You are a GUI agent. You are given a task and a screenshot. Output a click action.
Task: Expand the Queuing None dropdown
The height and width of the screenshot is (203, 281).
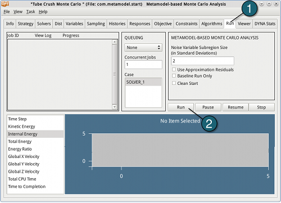pyautogui.click(x=143, y=47)
